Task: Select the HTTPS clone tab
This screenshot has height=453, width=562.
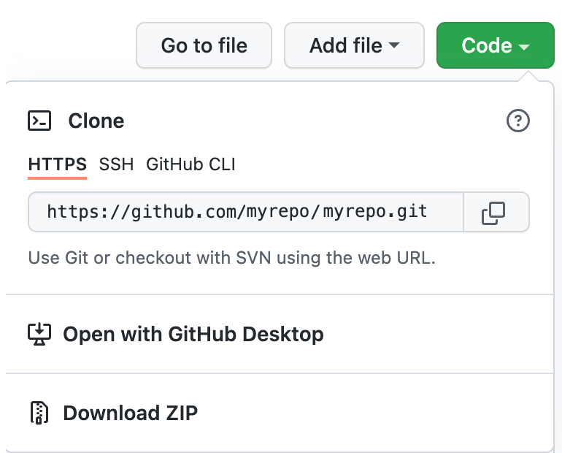Action: tap(58, 164)
